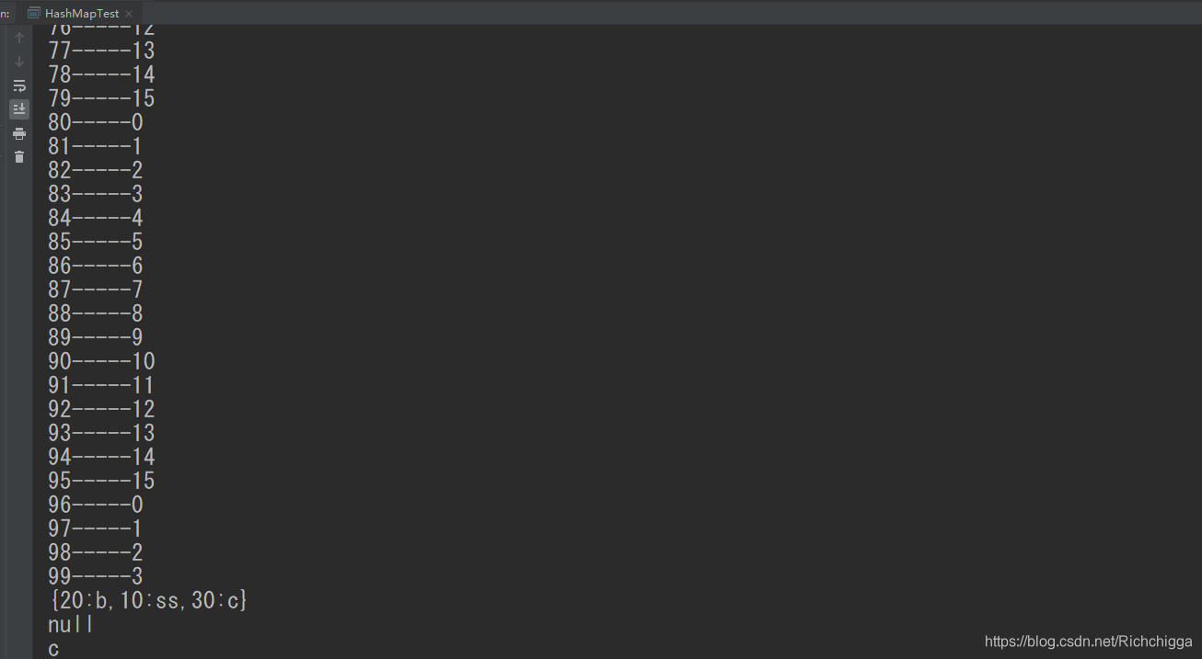Toggle the soft-wrap console icon
Screen dimensions: 1202x659
click(19, 85)
